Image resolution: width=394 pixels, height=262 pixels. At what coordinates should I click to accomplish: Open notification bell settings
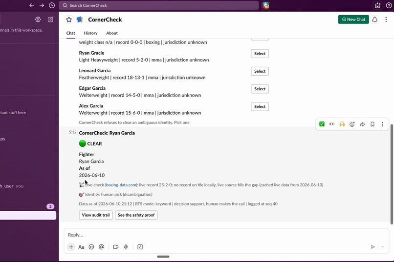374,20
